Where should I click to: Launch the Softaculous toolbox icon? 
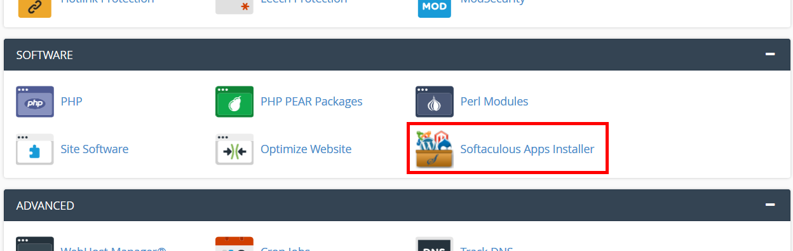point(435,149)
